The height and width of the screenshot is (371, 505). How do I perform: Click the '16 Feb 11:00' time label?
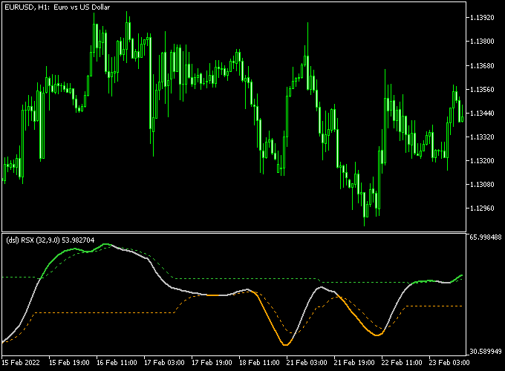[117, 363]
